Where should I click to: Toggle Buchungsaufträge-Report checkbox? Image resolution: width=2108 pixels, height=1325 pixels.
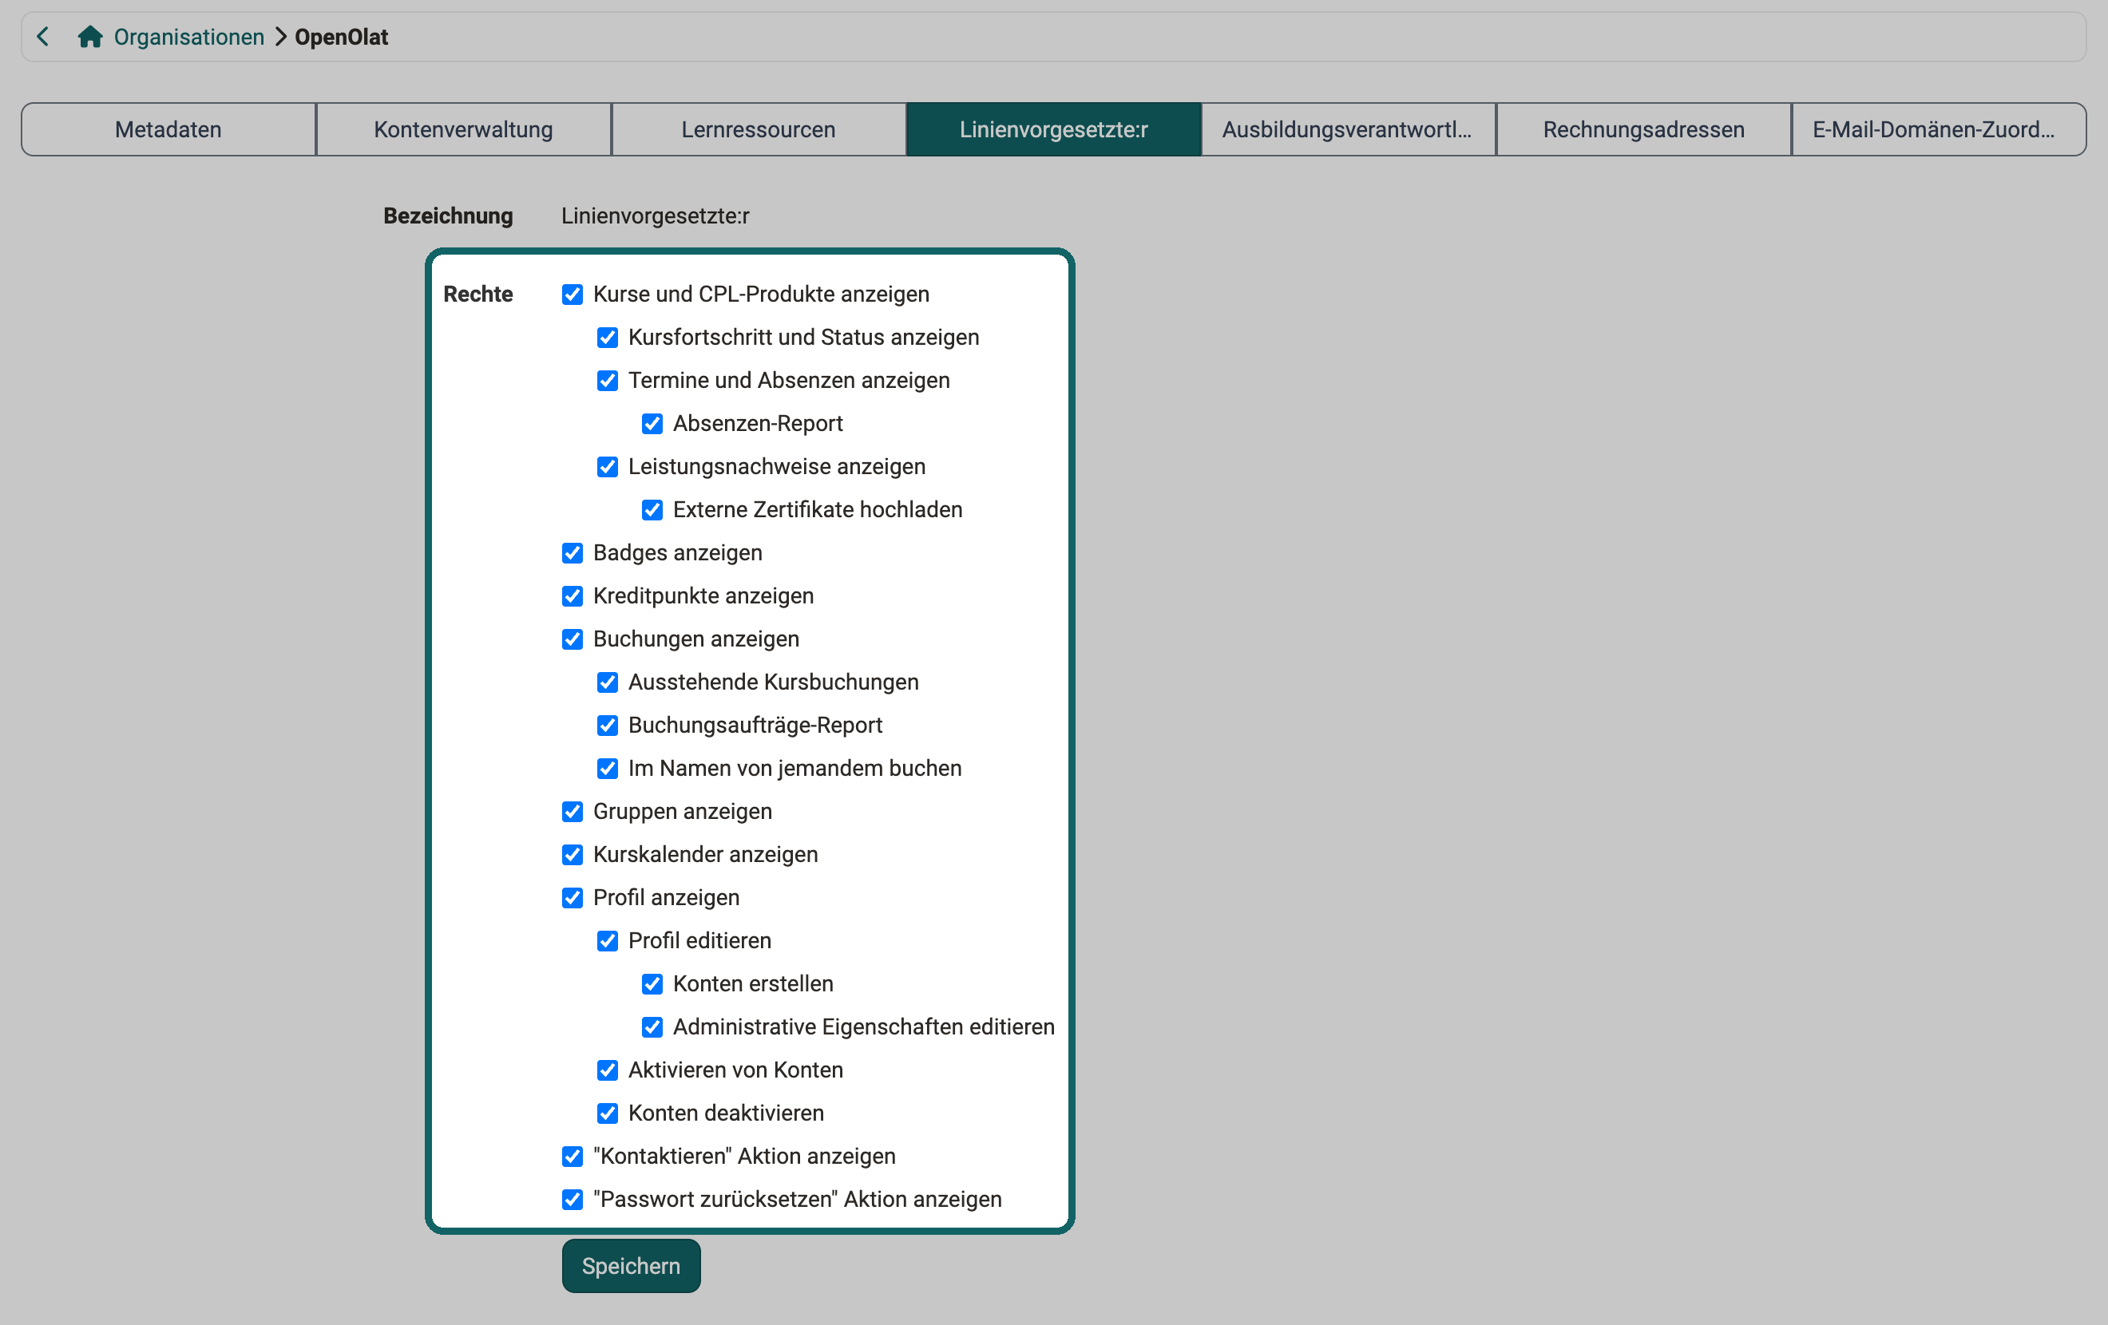pos(608,726)
